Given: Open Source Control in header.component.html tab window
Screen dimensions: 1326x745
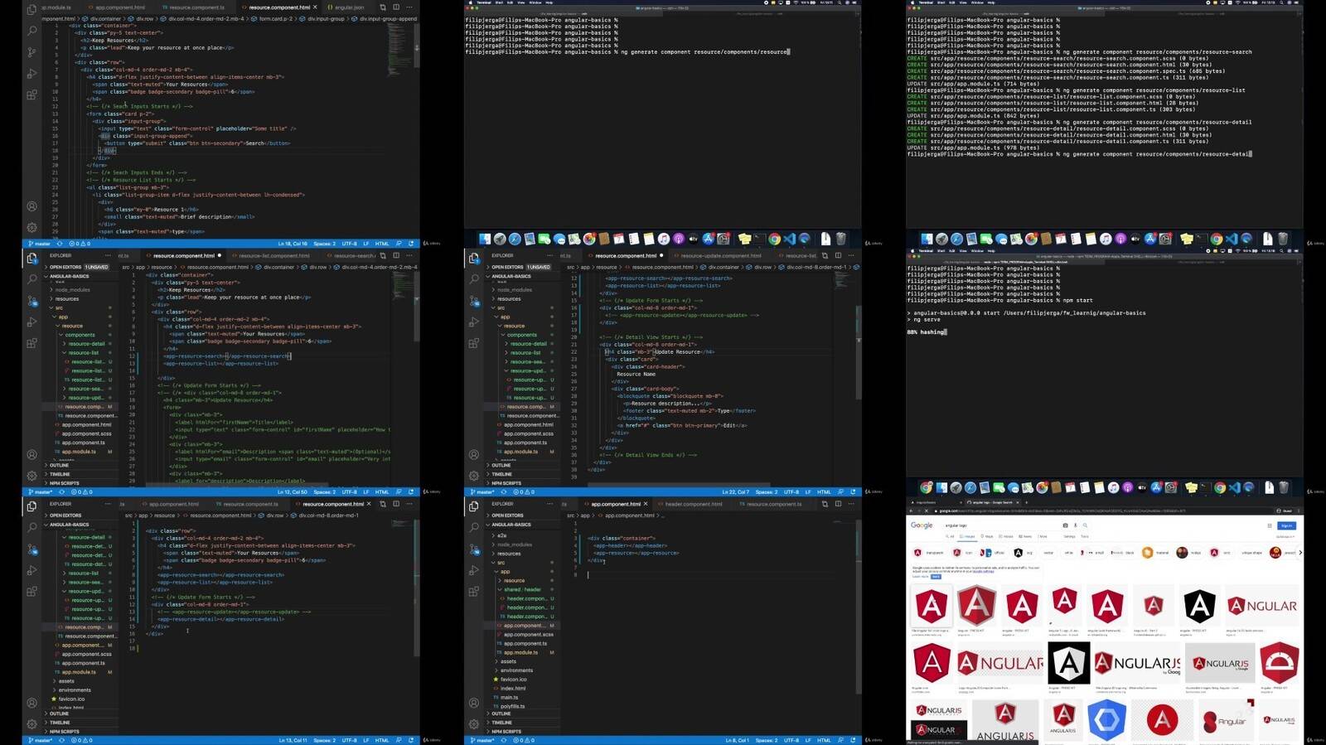Looking at the screenshot, I should point(474,549).
